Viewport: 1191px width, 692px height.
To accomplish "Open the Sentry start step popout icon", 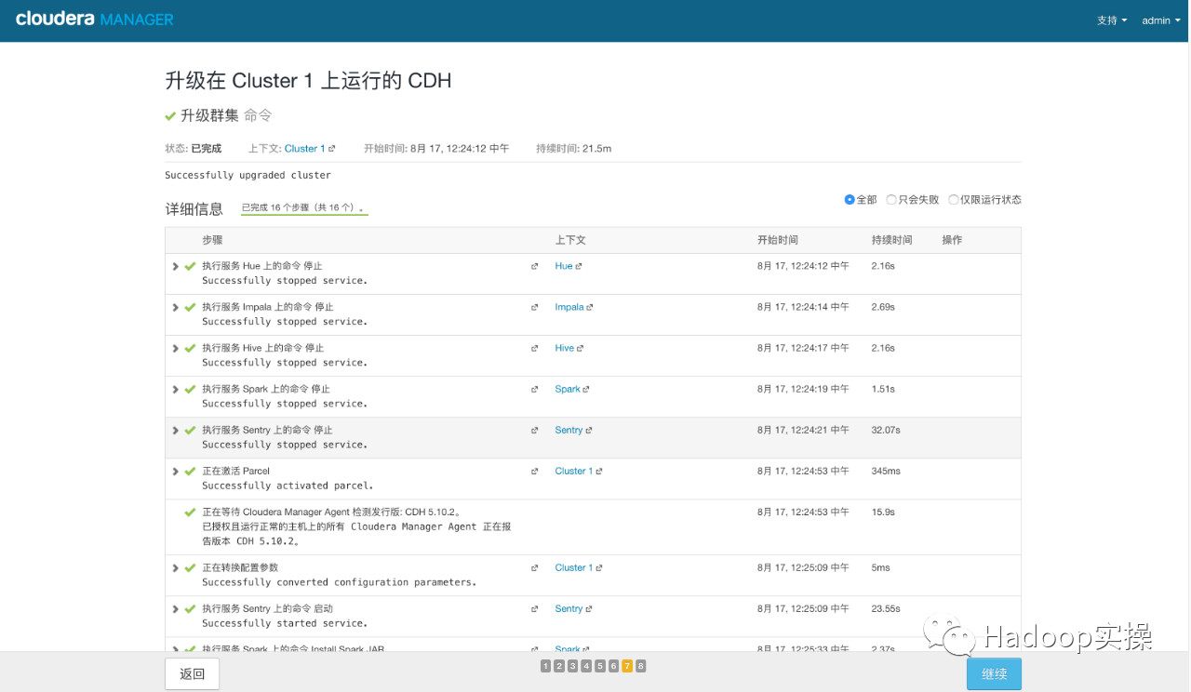I will (534, 609).
